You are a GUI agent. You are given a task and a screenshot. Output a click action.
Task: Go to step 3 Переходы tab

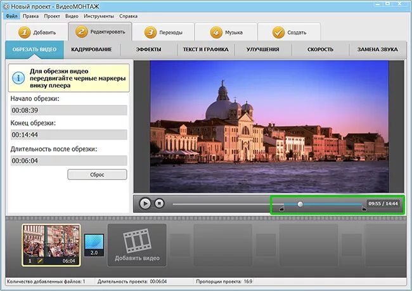coord(164,32)
